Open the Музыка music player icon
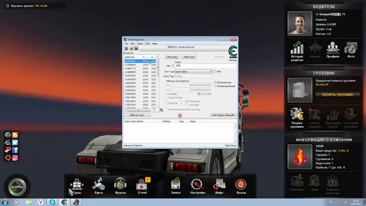The image size is (366, 206). [120, 187]
